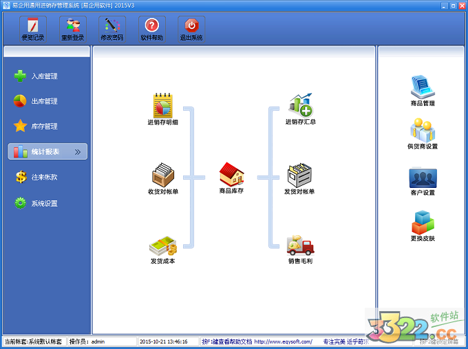
Task: Open 修改密码 change password tool
Action: tap(112, 30)
